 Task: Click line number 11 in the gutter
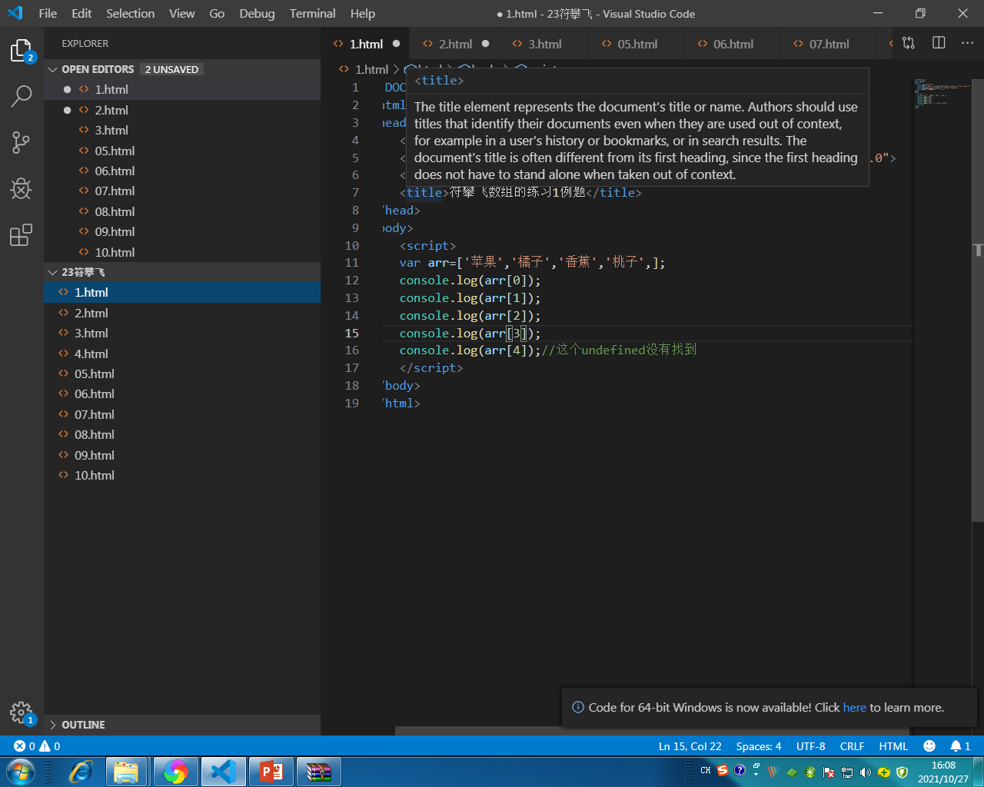click(351, 263)
